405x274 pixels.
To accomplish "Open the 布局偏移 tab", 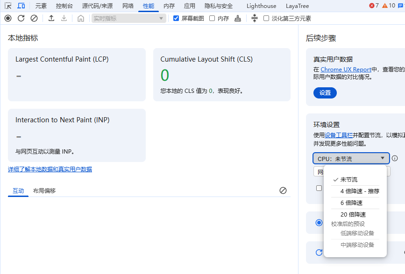I will coord(44,190).
